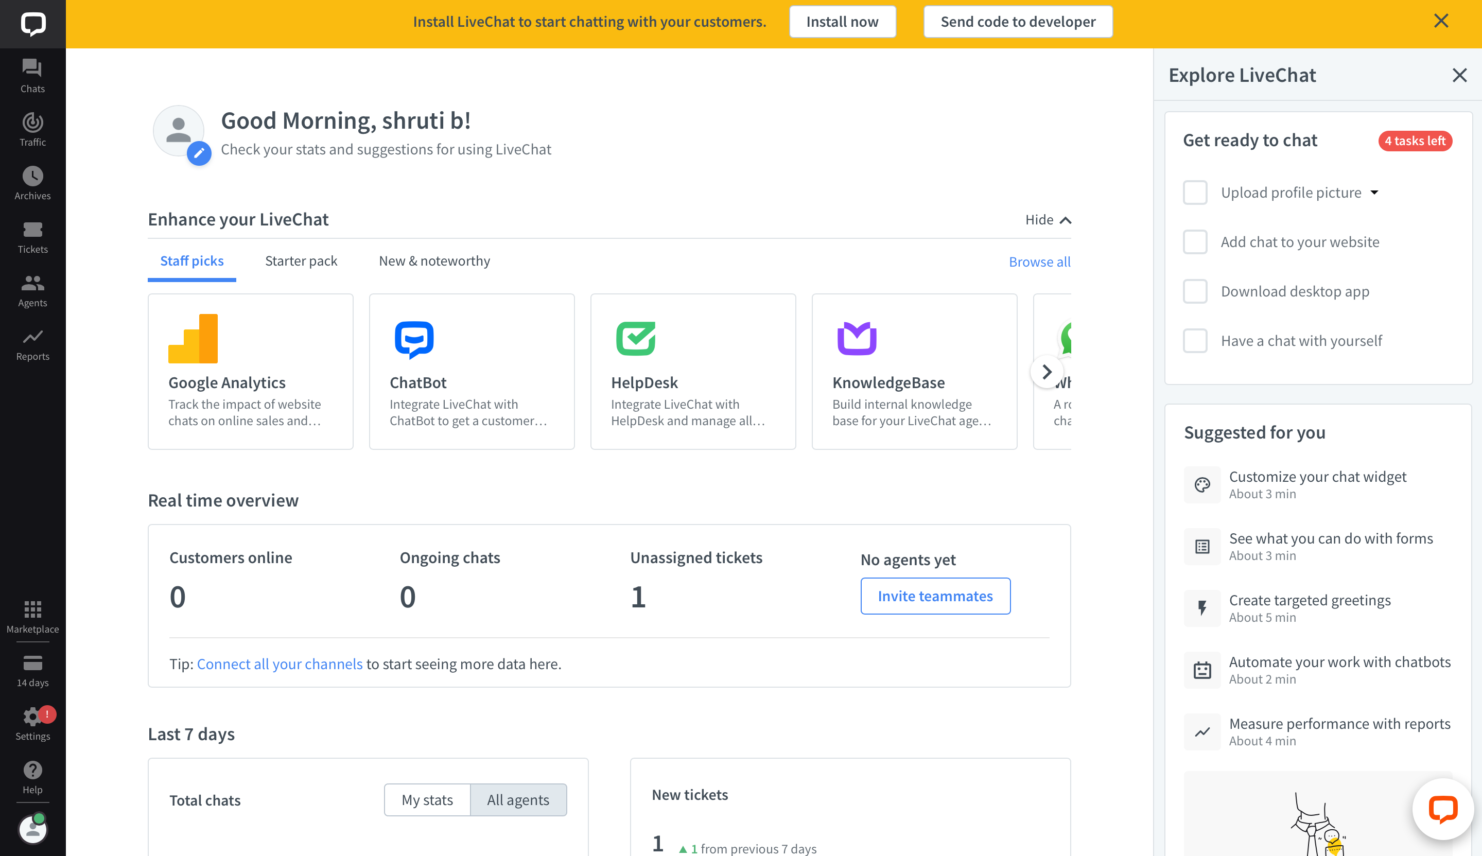Open Settings with the alert badge

pyautogui.click(x=33, y=724)
